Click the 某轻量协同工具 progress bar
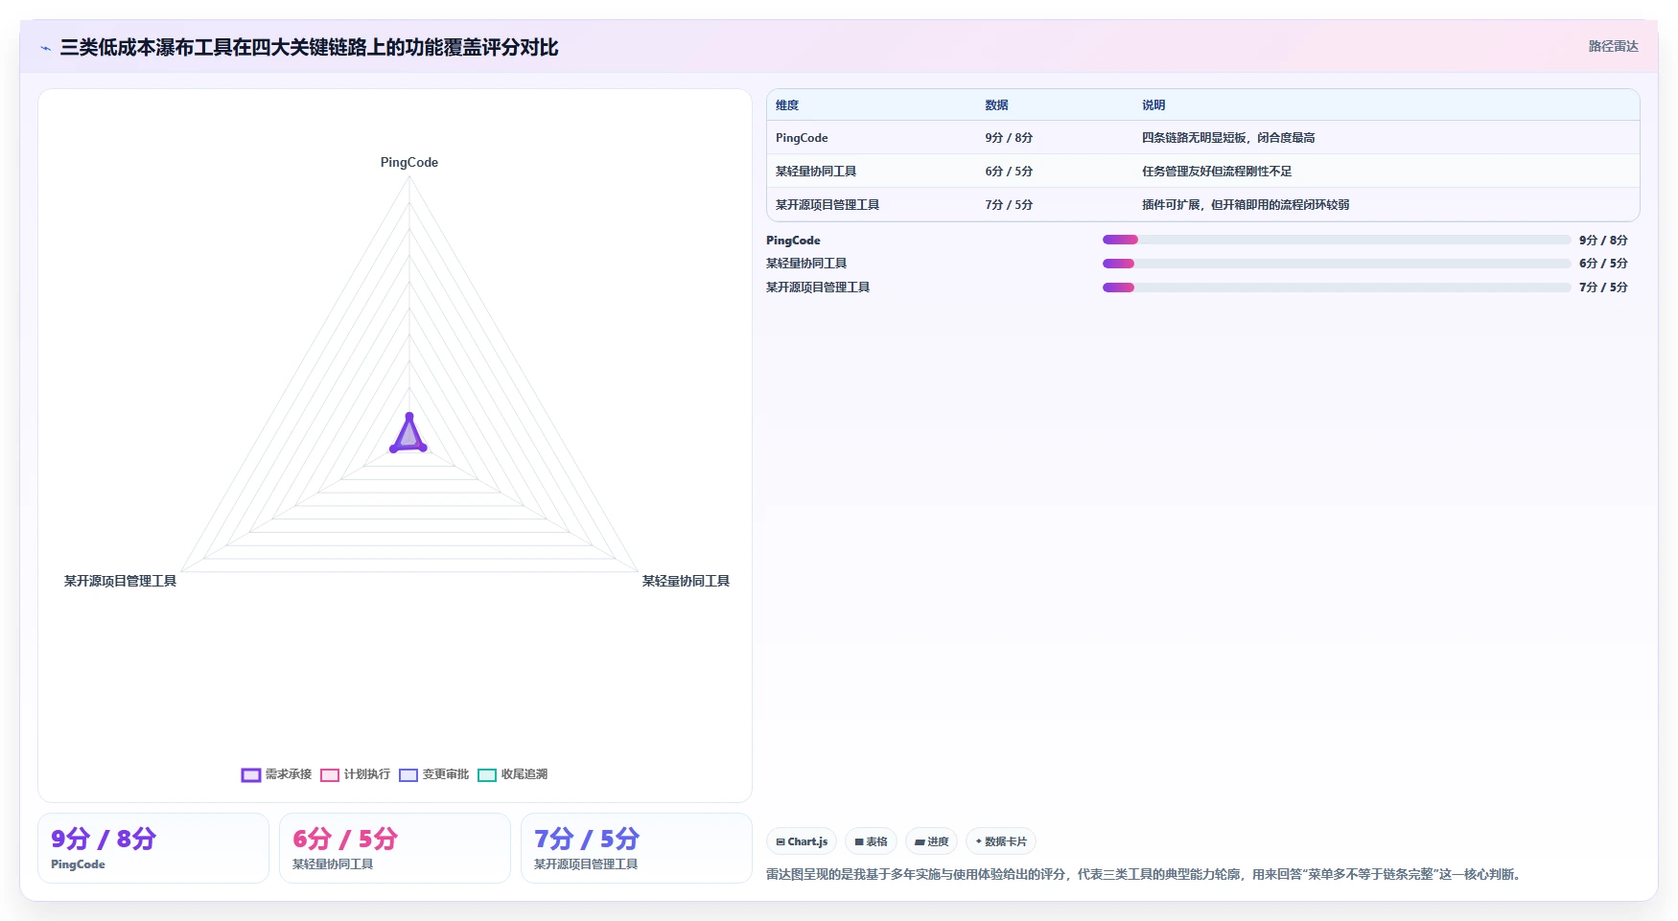Viewport: 1678px width, 921px height. [1337, 264]
